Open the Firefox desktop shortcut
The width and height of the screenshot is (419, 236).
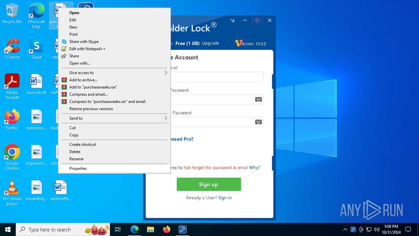point(12,120)
